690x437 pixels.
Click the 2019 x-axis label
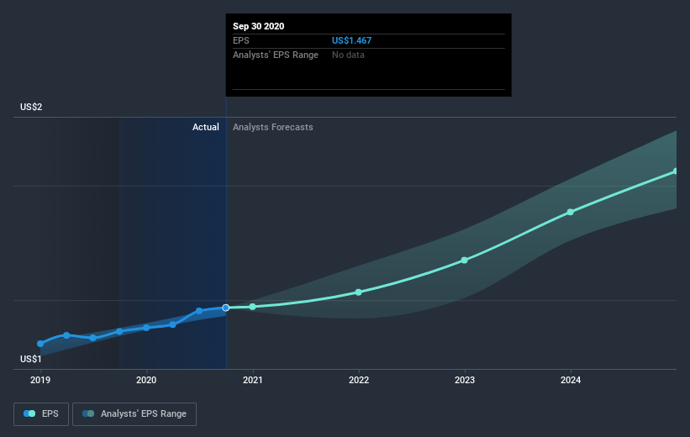(x=40, y=380)
